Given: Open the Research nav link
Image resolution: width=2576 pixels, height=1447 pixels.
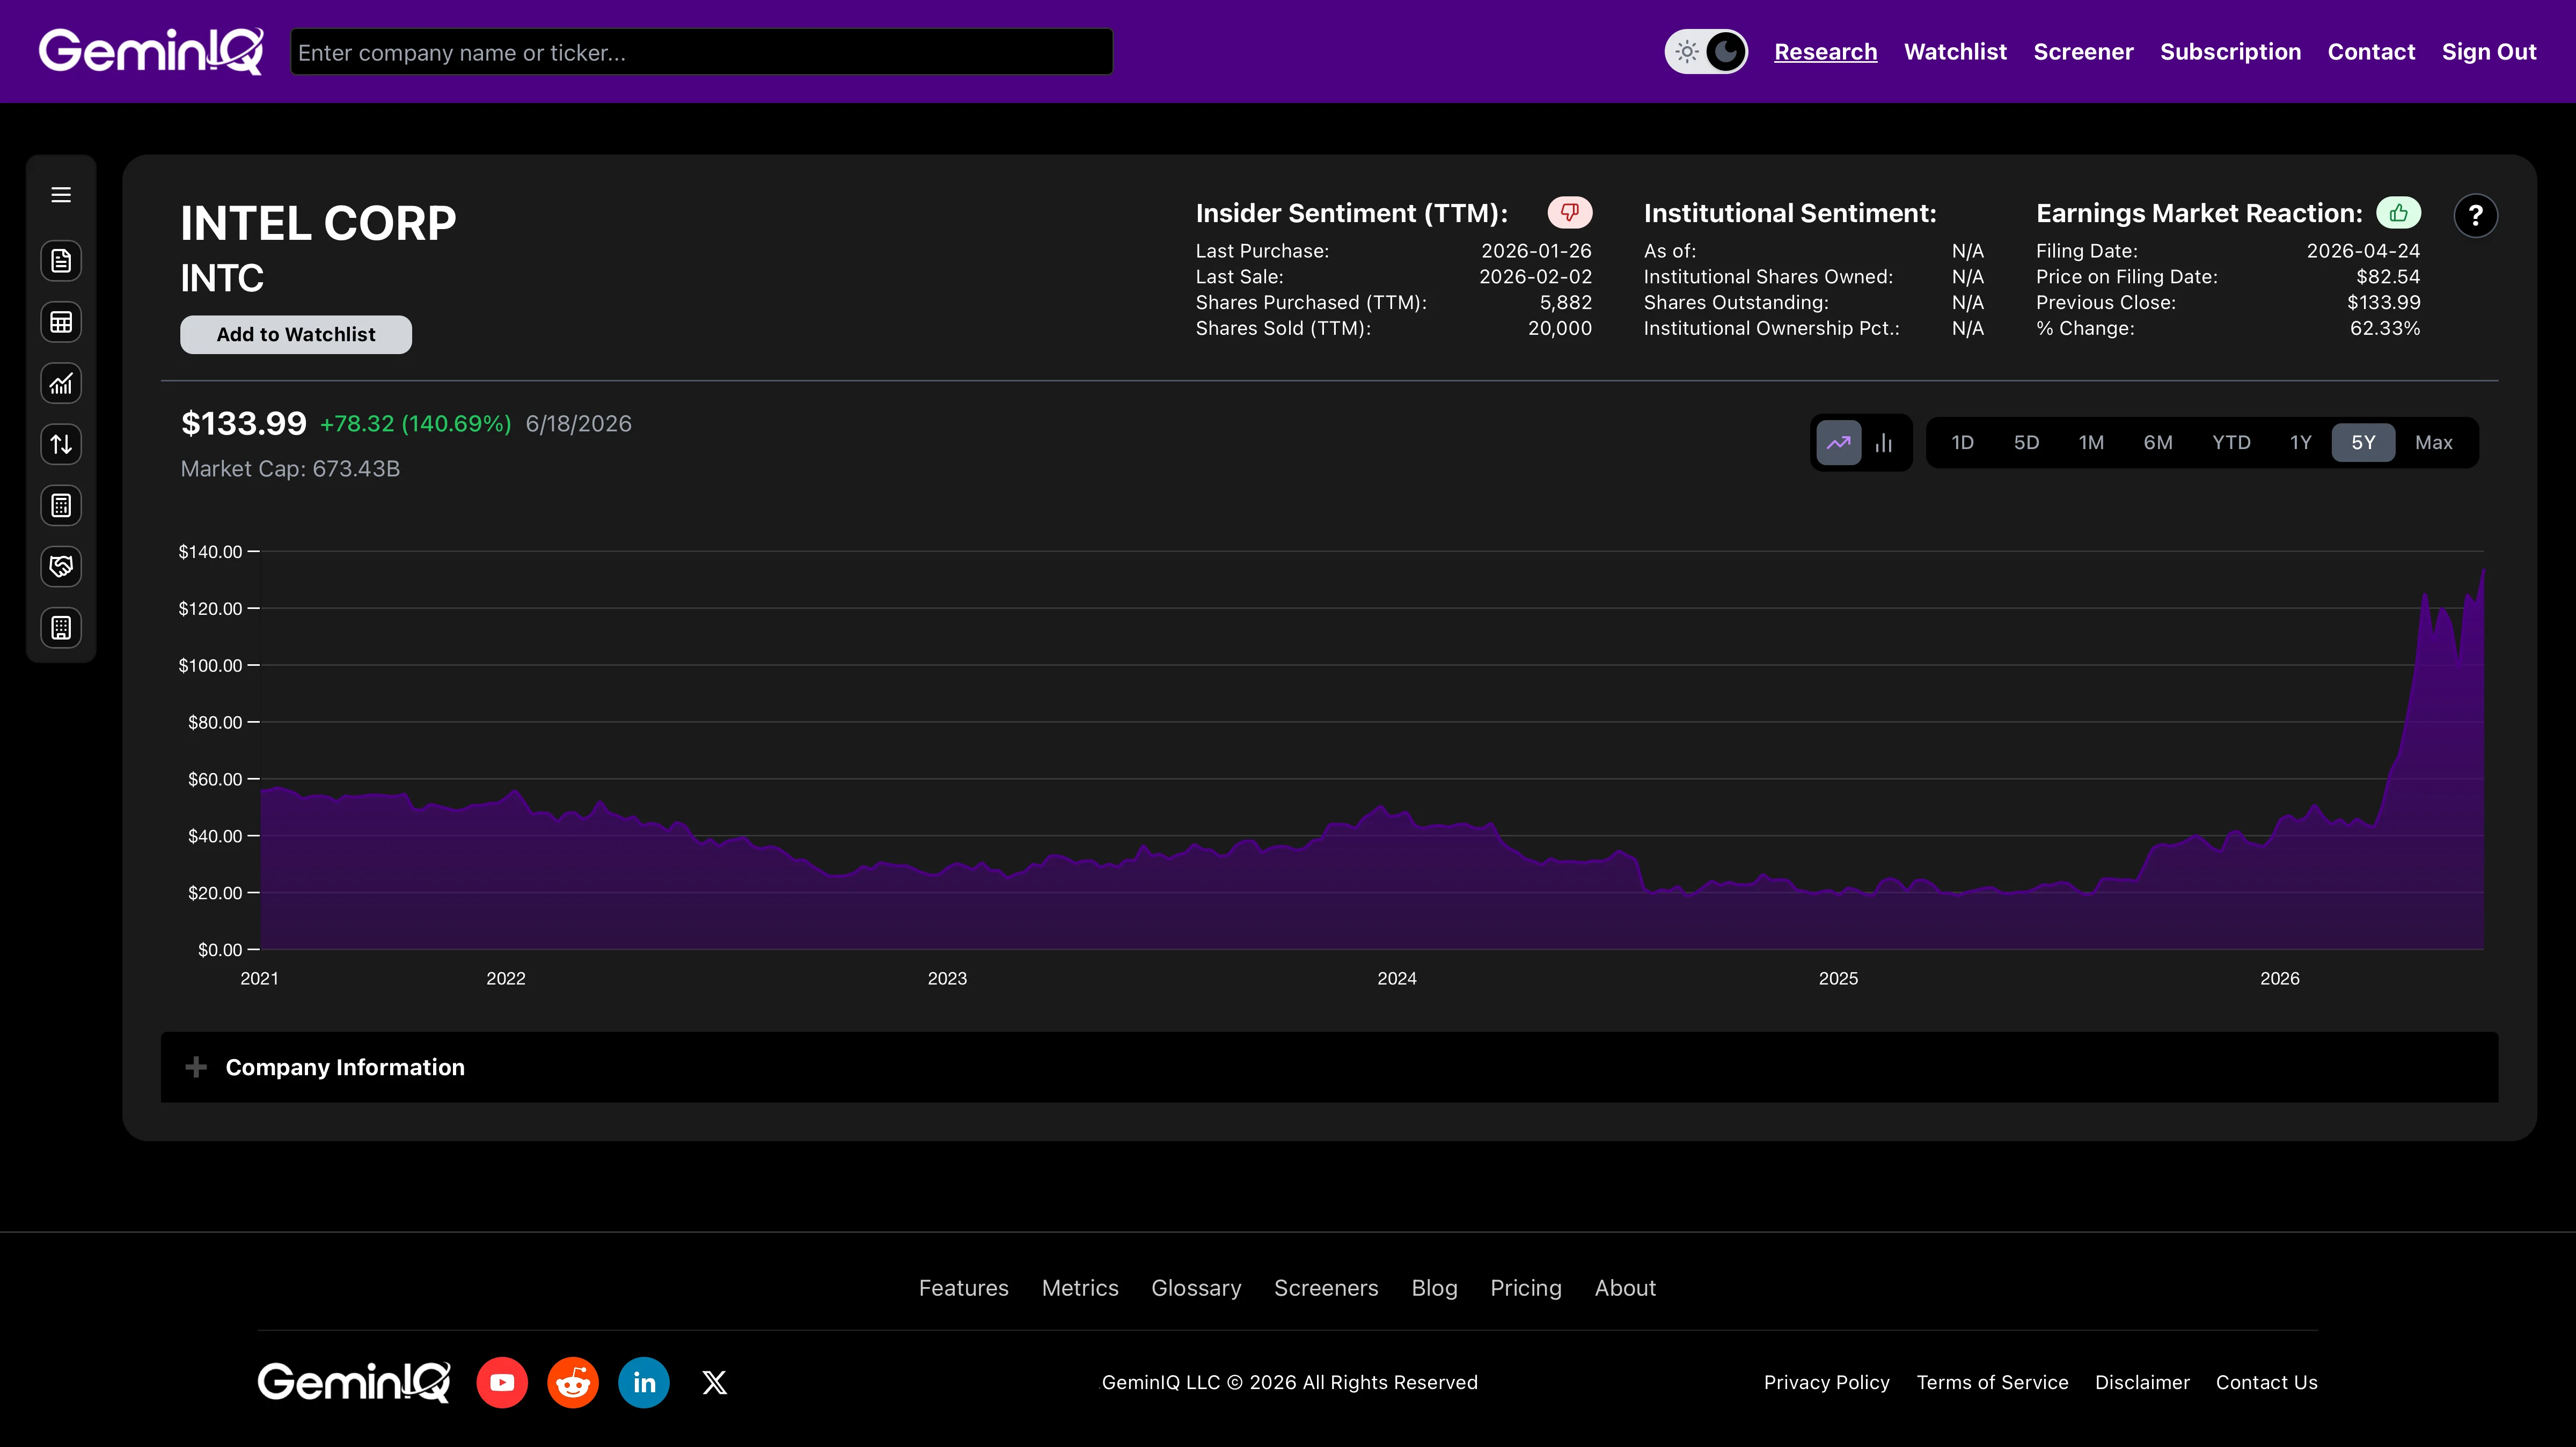Looking at the screenshot, I should [1825, 52].
